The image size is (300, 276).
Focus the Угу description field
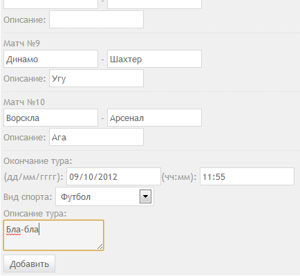pyautogui.click(x=96, y=78)
